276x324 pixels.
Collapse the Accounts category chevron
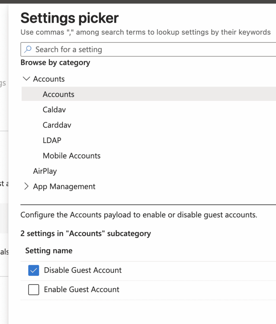pyautogui.click(x=27, y=79)
